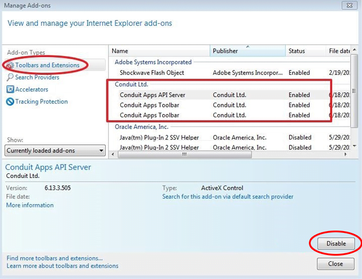Click version number 6.13.3.505

click(x=58, y=188)
